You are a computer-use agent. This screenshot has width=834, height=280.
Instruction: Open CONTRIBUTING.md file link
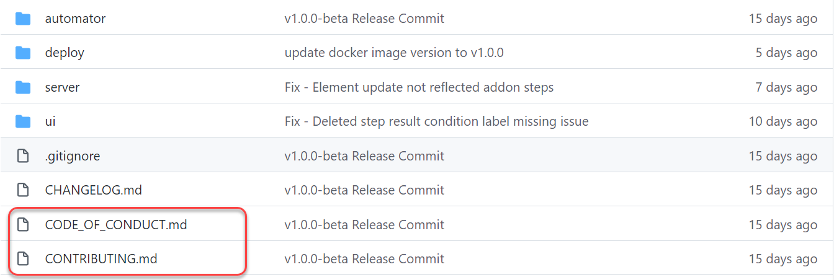[101, 259]
